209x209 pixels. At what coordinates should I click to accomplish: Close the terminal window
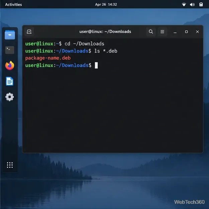pyautogui.click(x=197, y=31)
